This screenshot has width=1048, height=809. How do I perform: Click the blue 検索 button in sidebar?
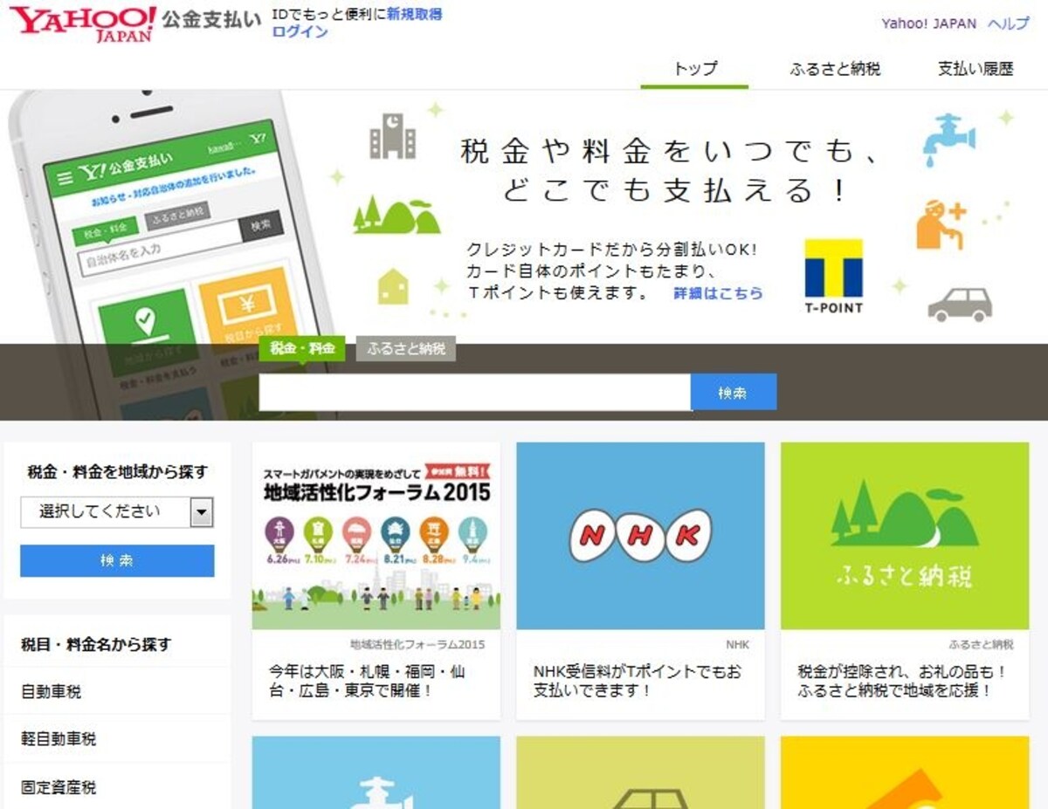coord(117,560)
